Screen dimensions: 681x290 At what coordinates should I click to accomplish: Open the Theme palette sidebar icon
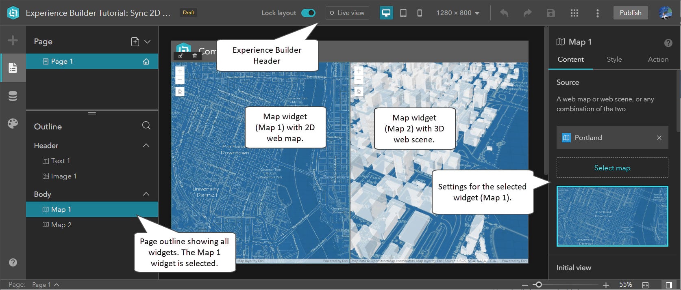pos(13,123)
